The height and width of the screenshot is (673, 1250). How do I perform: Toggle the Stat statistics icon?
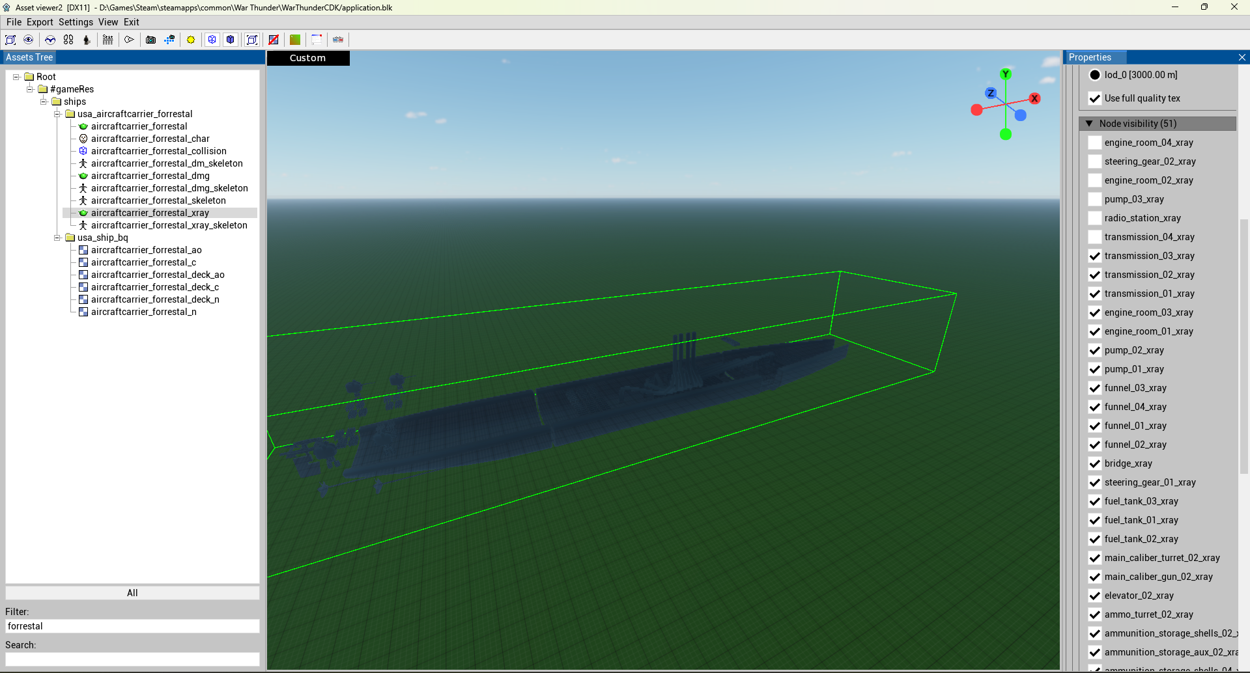108,40
